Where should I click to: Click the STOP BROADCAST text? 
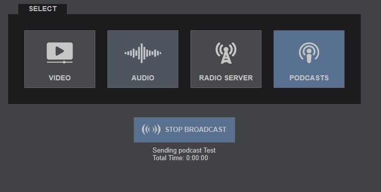click(196, 129)
